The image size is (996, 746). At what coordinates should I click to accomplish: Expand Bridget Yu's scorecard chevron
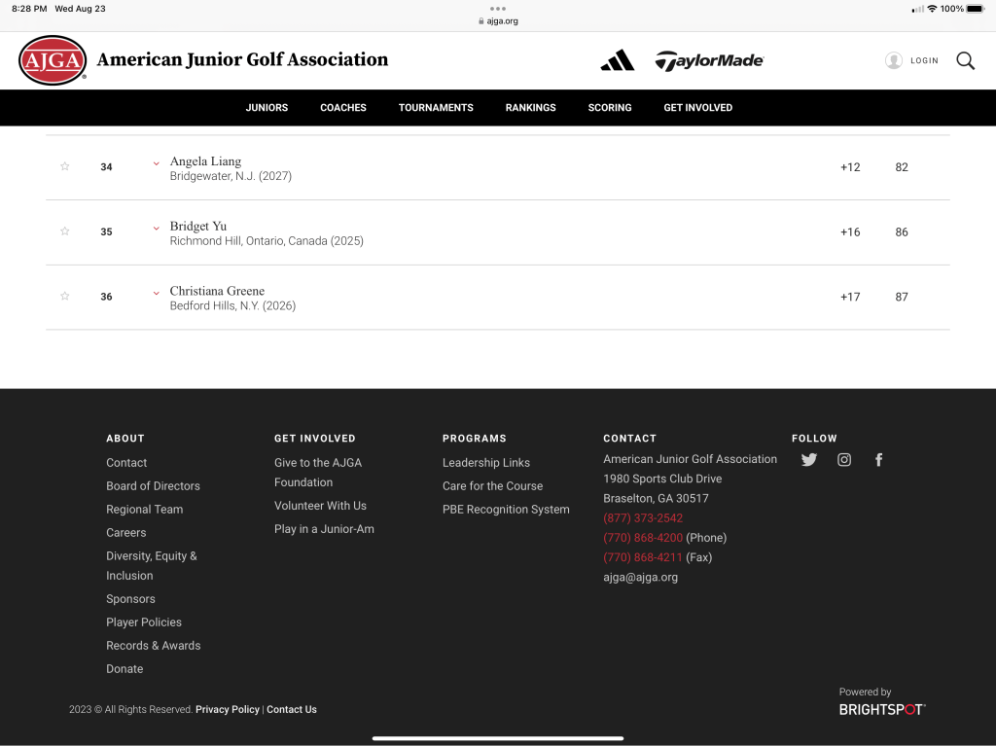[x=157, y=229]
